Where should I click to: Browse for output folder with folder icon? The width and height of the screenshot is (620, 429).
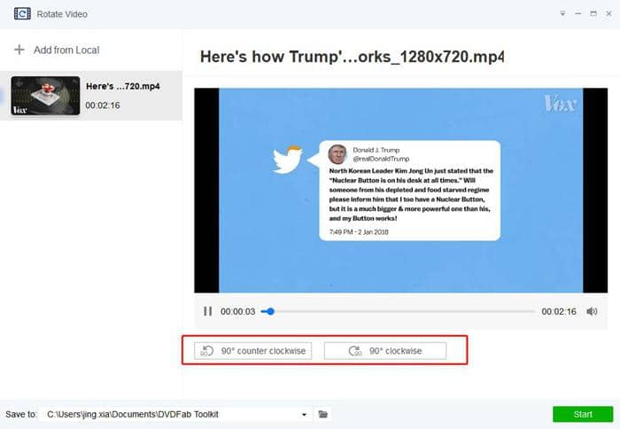tap(323, 414)
